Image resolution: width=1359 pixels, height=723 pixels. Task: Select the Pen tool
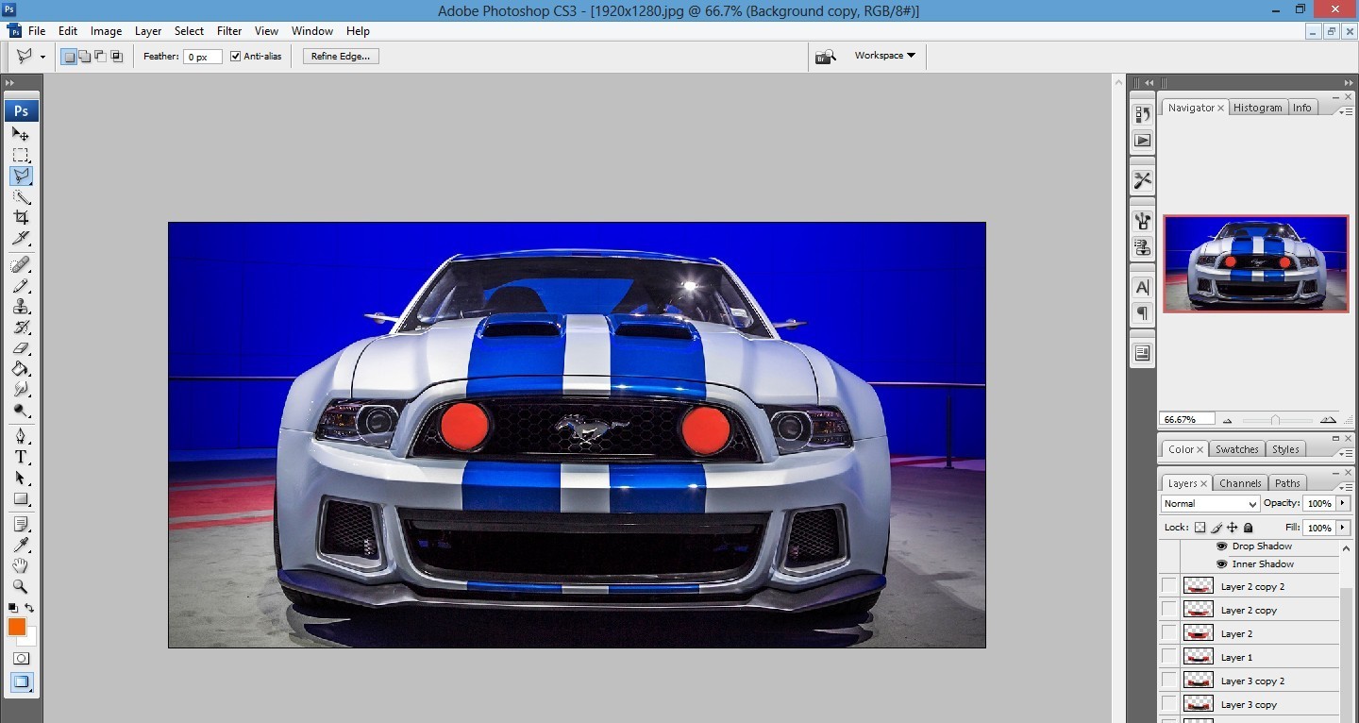[x=21, y=435]
